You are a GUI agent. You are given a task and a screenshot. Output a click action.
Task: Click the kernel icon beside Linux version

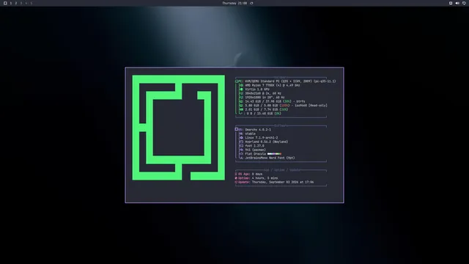point(241,138)
